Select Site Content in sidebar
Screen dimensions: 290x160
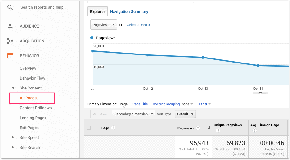click(31, 88)
